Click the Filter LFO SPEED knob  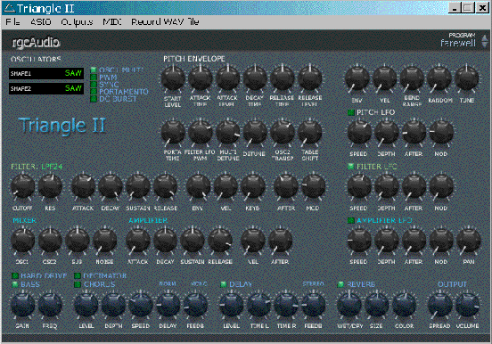[359, 187]
